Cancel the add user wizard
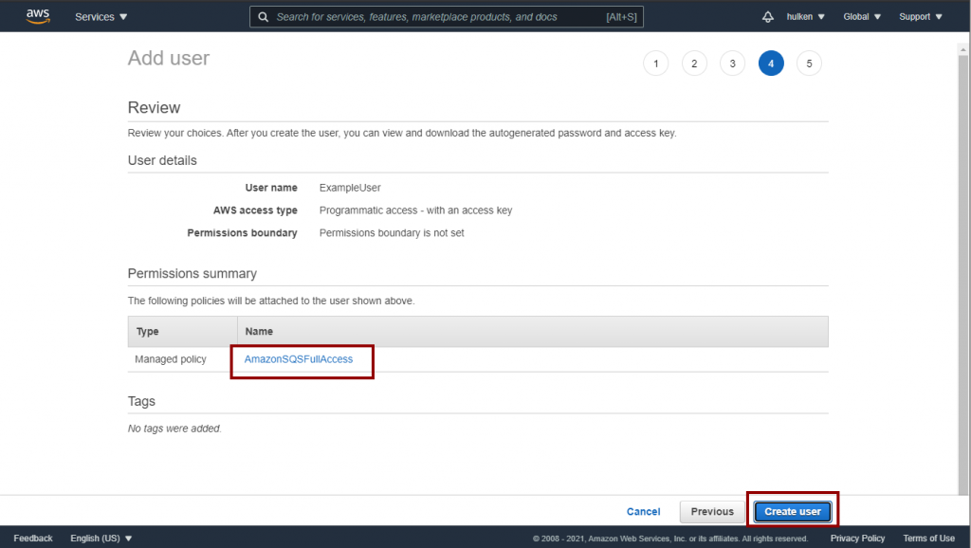The image size is (971, 548). [x=643, y=512]
